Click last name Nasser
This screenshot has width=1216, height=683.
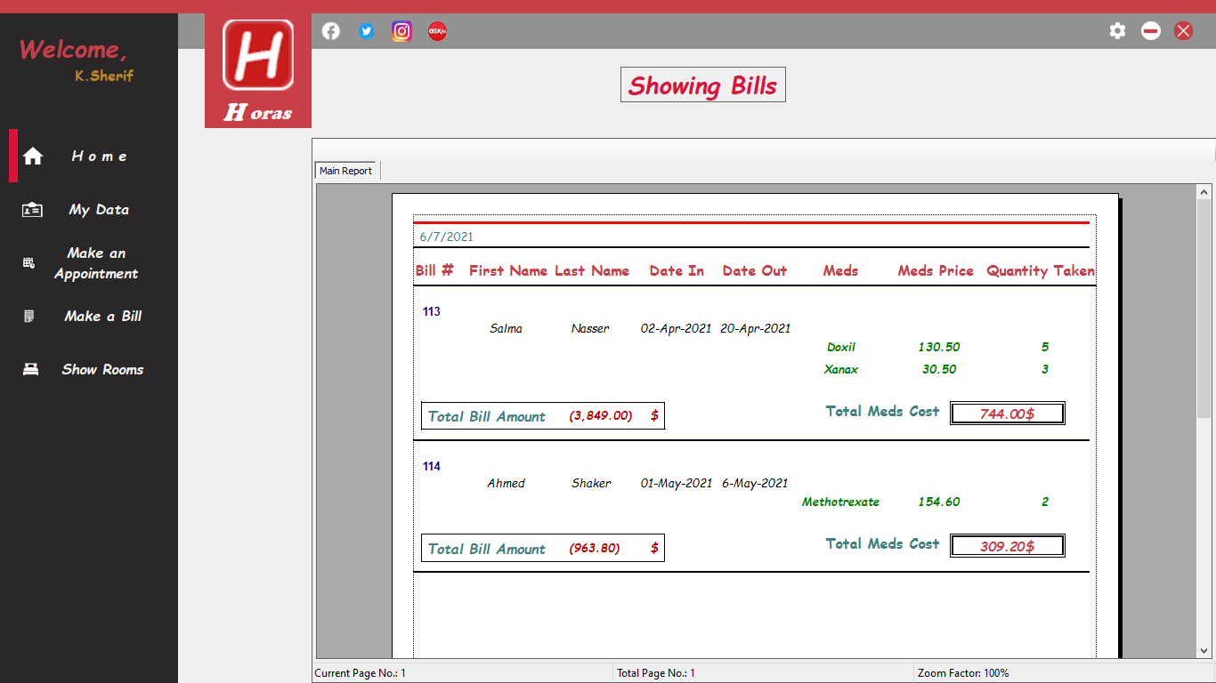pyautogui.click(x=590, y=328)
